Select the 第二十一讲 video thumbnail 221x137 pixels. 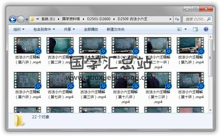click(x=158, y=46)
